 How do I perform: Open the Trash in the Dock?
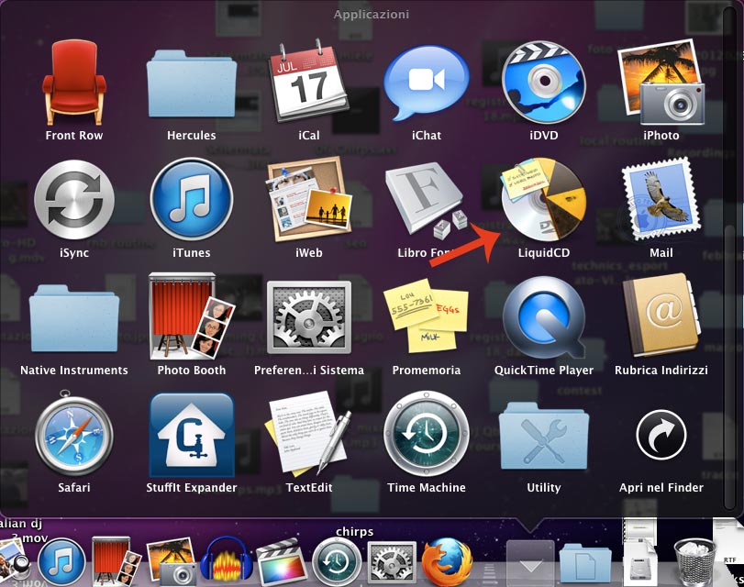(694, 562)
